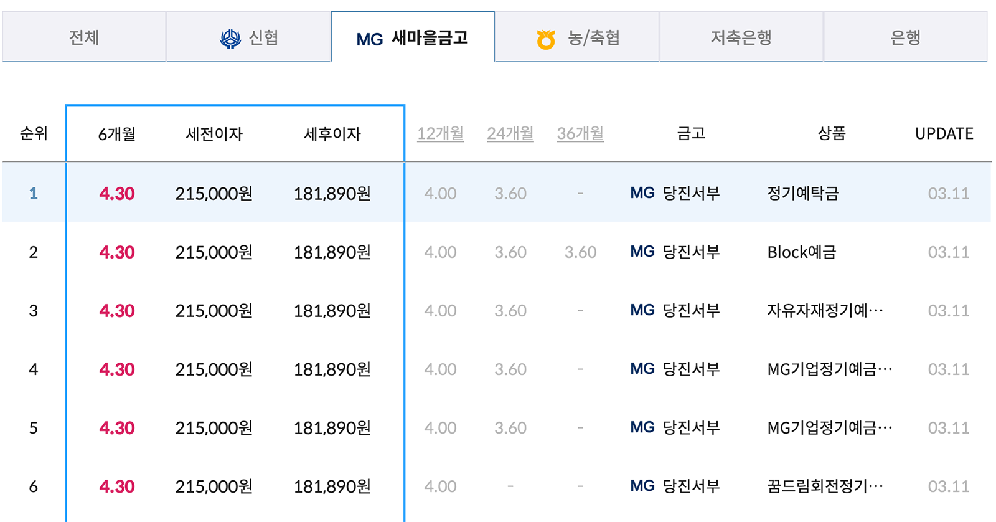Image resolution: width=996 pixels, height=522 pixels.
Task: Open the 농/축협 tab
Action: click(x=577, y=37)
